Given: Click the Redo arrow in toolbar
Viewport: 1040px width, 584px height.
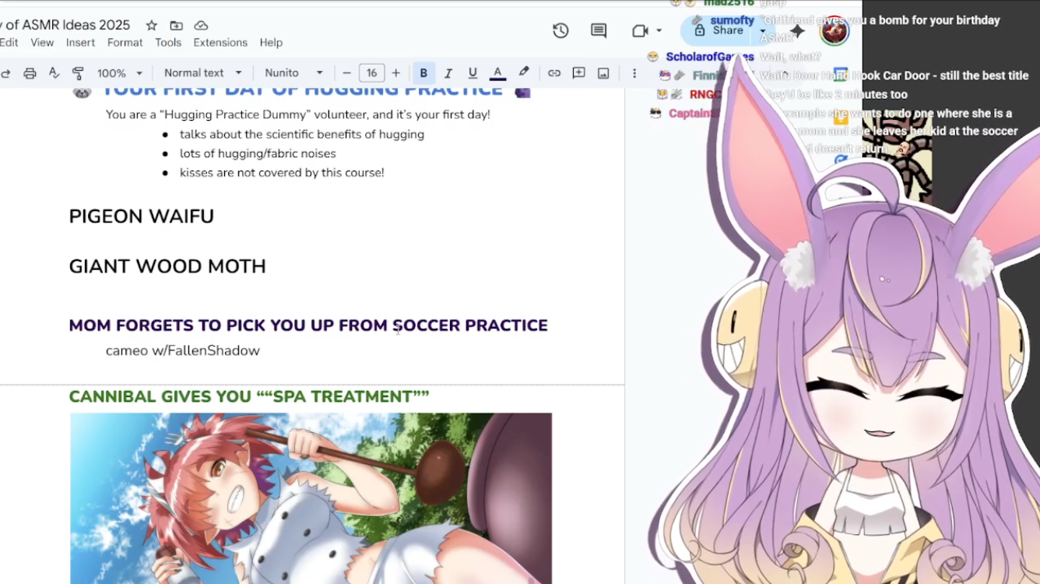Looking at the screenshot, I should [x=5, y=73].
